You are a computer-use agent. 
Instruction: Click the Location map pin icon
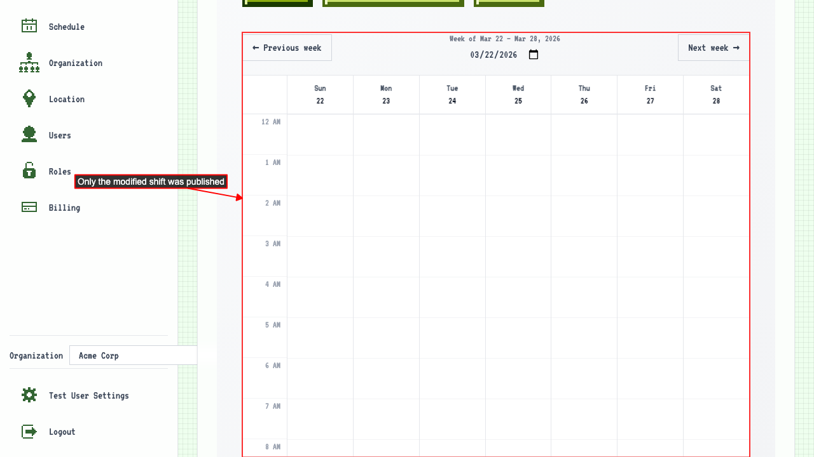pos(29,98)
